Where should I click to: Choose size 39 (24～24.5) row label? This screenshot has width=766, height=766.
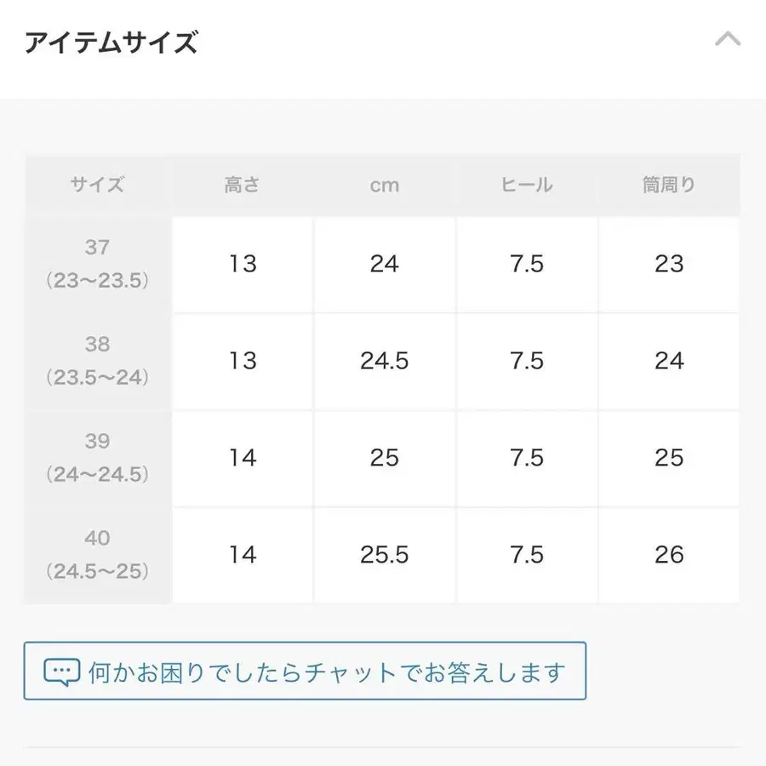pos(98,458)
